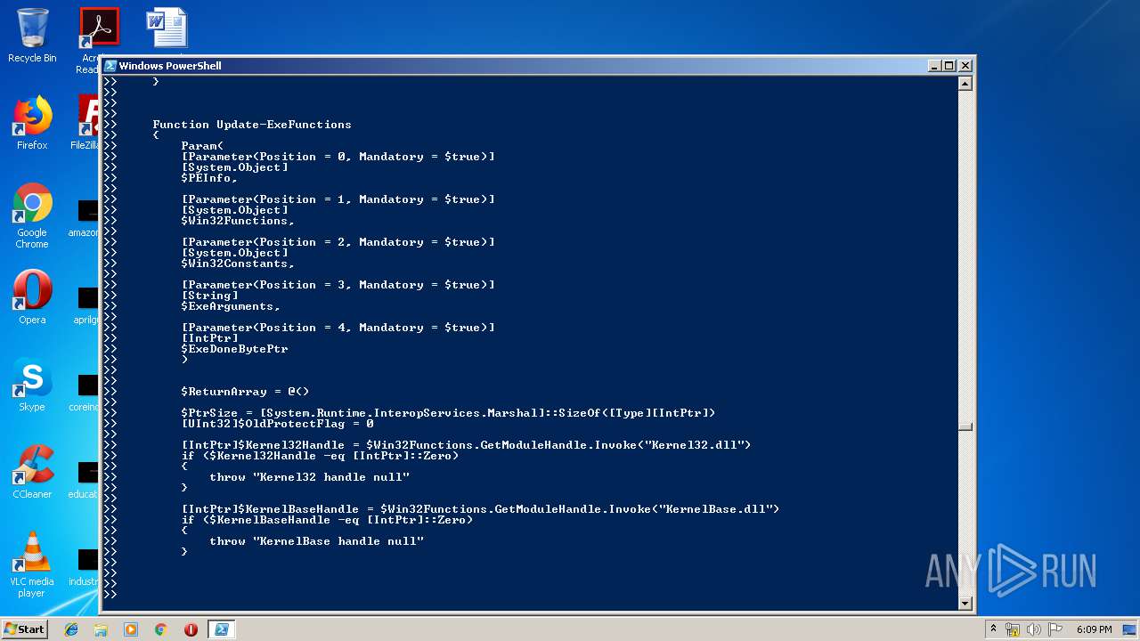Click the '$PEInfo,' parameter line
This screenshot has width=1140, height=641.
pyautogui.click(x=209, y=178)
